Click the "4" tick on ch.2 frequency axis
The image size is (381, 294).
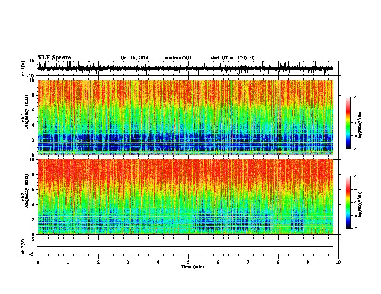(34, 205)
